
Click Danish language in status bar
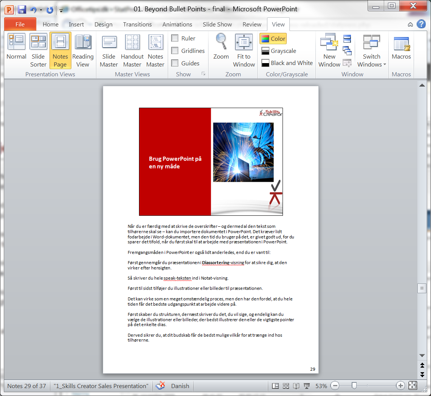click(x=180, y=386)
